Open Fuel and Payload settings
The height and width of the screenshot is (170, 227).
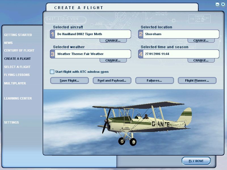112,80
